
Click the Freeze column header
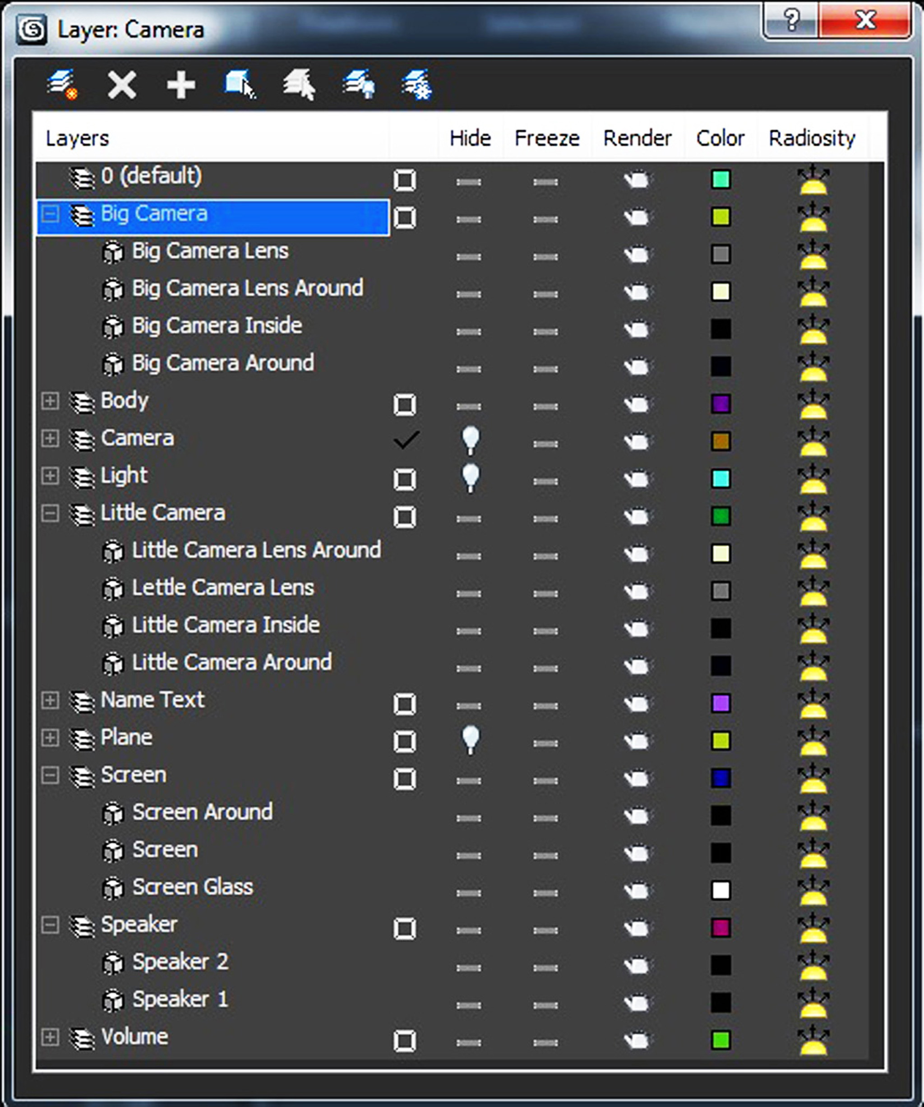coord(547,138)
